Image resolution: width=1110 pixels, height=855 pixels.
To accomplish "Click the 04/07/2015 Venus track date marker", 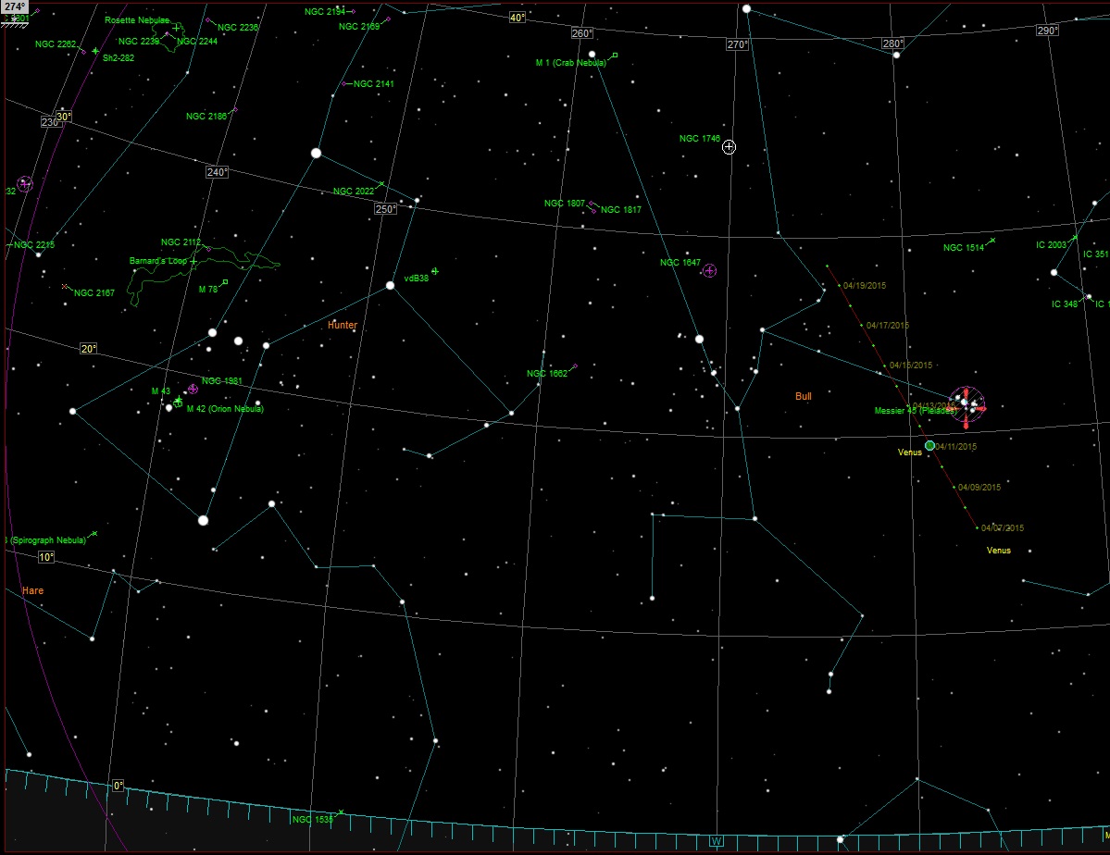I will (x=977, y=527).
